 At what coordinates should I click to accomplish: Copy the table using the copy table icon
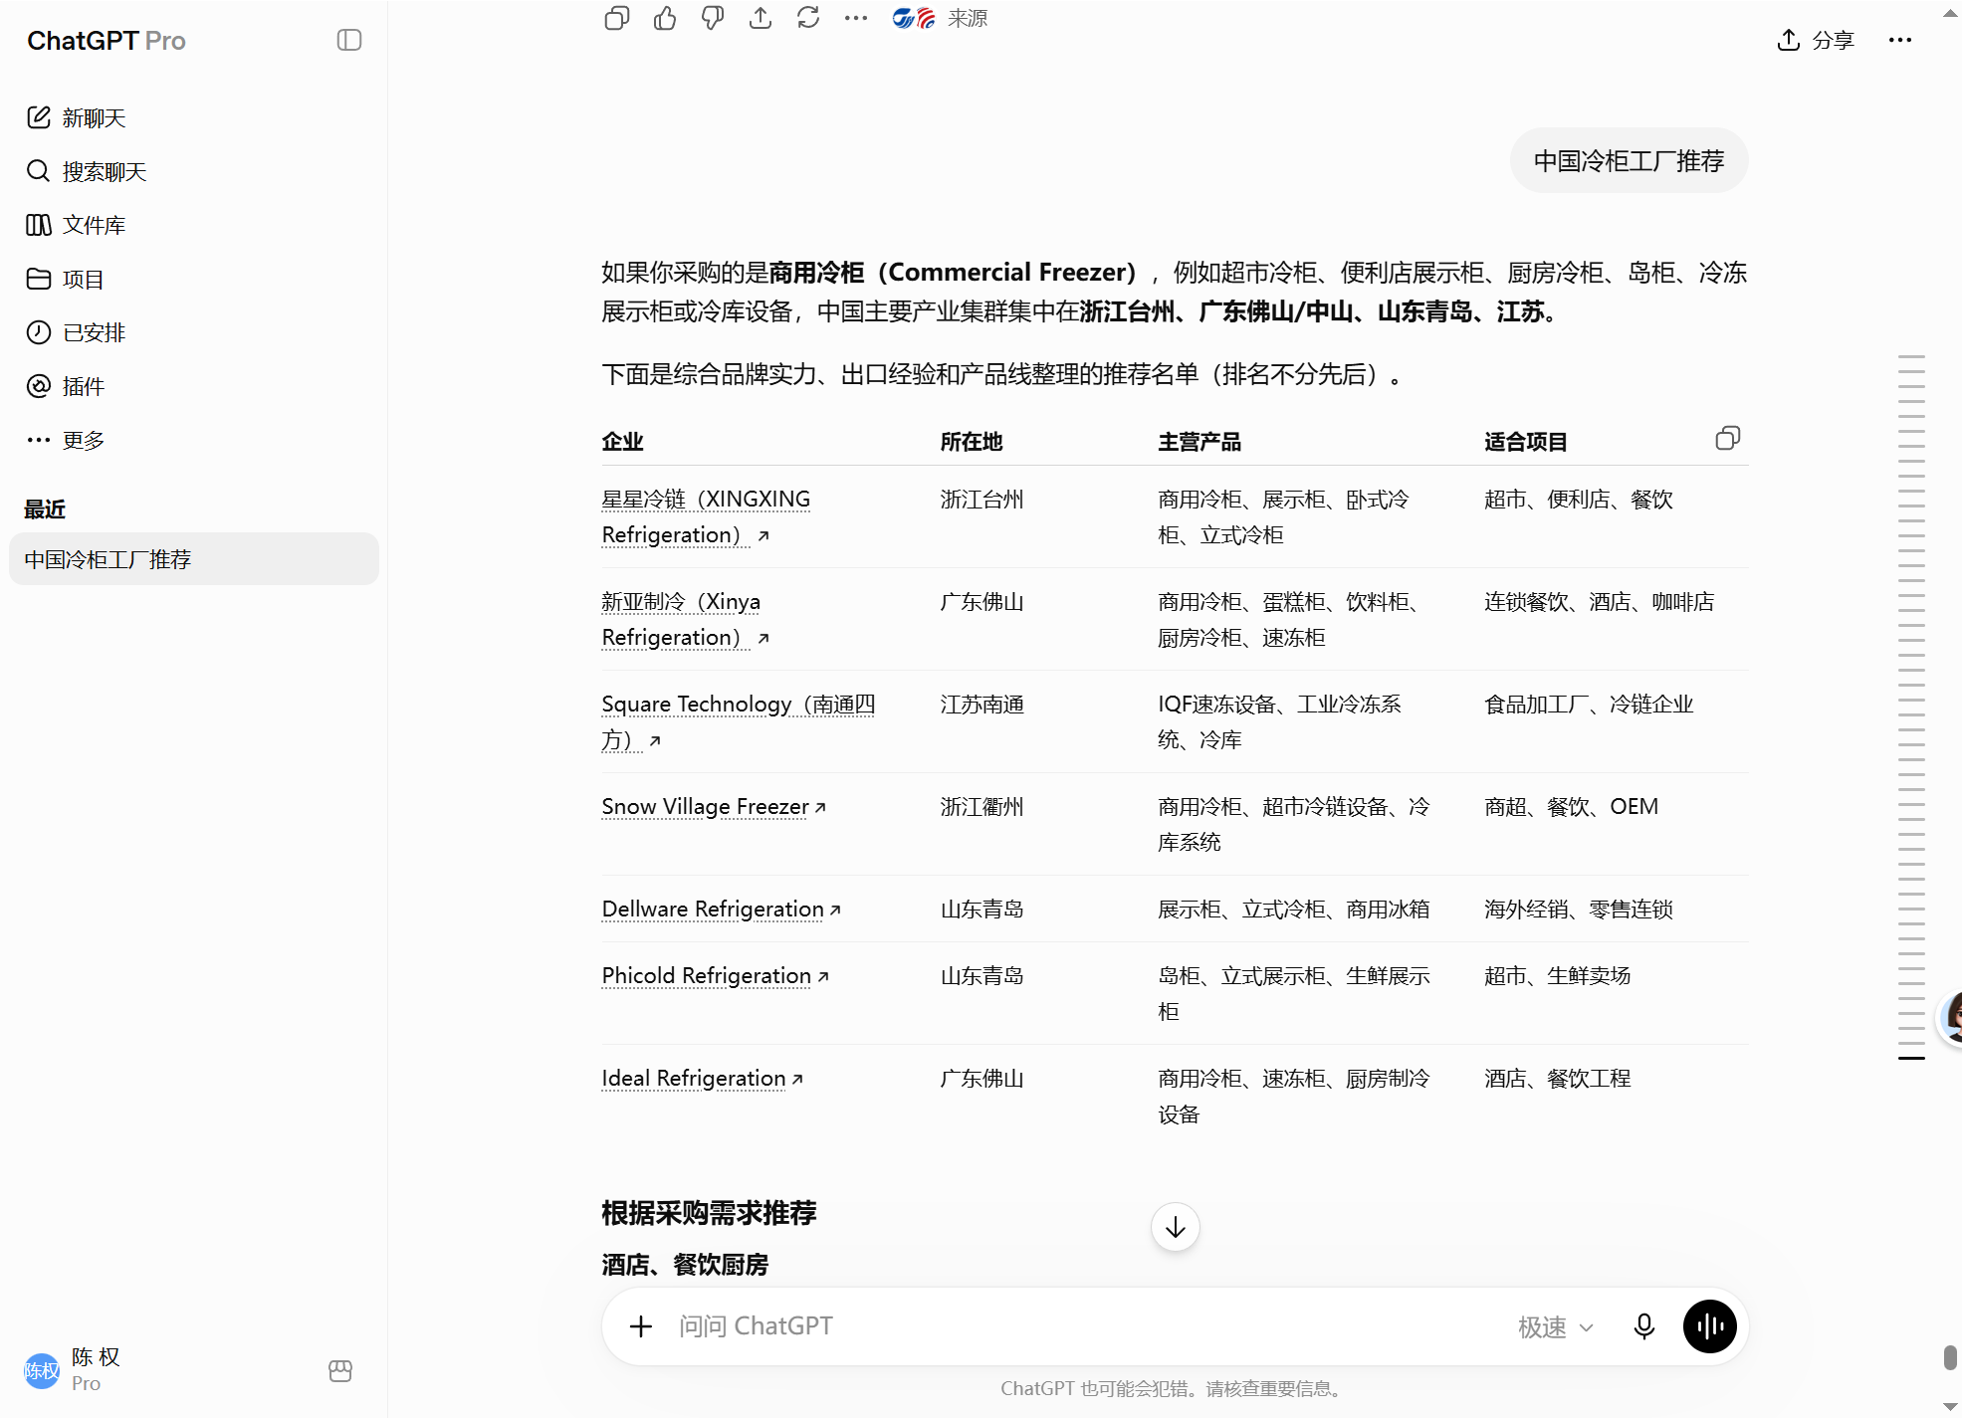[x=1728, y=439]
